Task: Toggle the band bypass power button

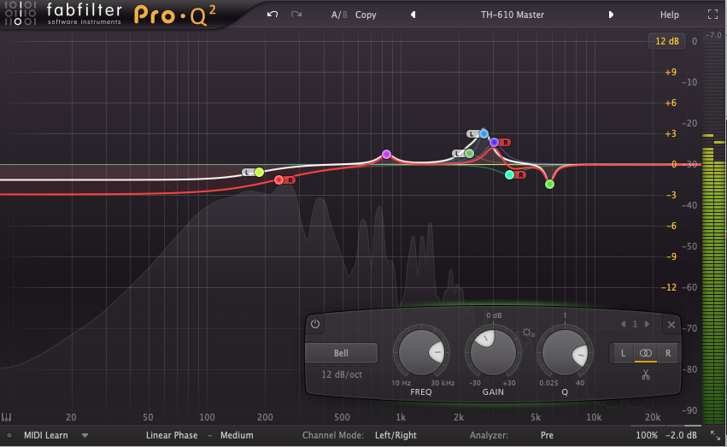Action: 315,324
